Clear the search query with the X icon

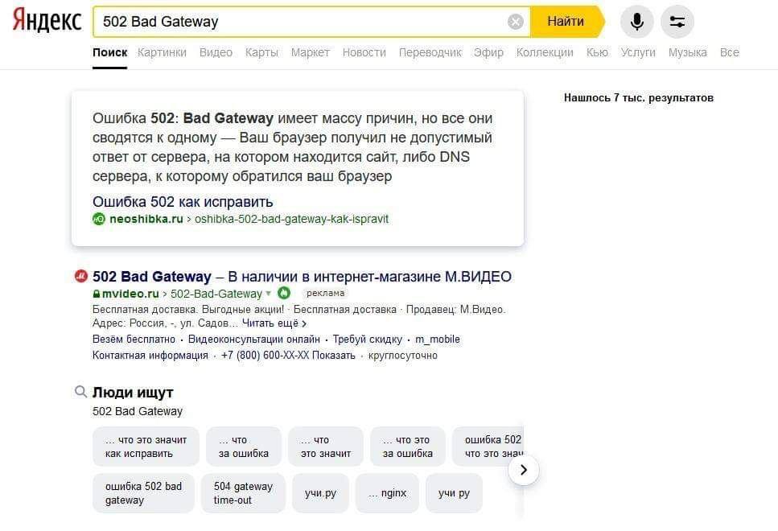516,22
